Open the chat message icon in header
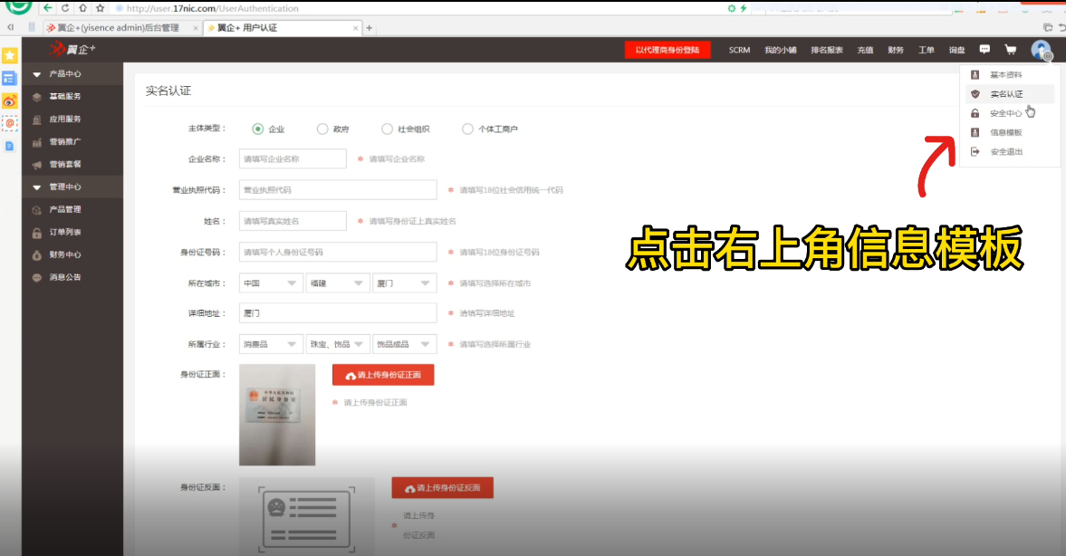Image resolution: width=1066 pixels, height=556 pixels. [x=984, y=50]
